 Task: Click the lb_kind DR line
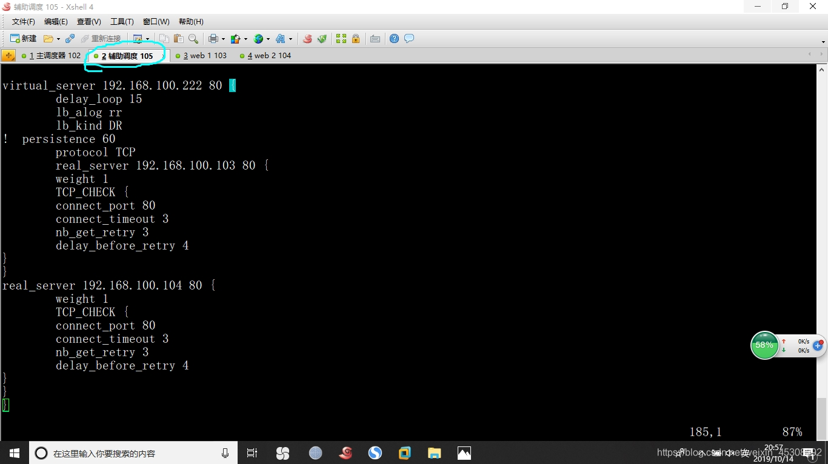point(89,126)
